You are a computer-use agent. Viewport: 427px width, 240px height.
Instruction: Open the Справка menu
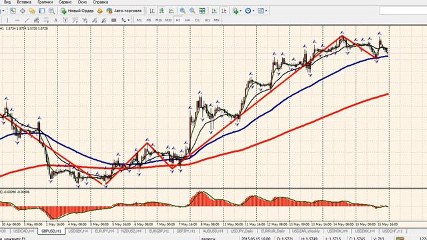(100, 2)
